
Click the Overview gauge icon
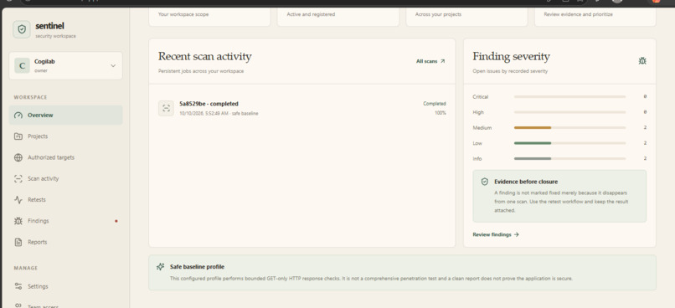click(x=18, y=116)
